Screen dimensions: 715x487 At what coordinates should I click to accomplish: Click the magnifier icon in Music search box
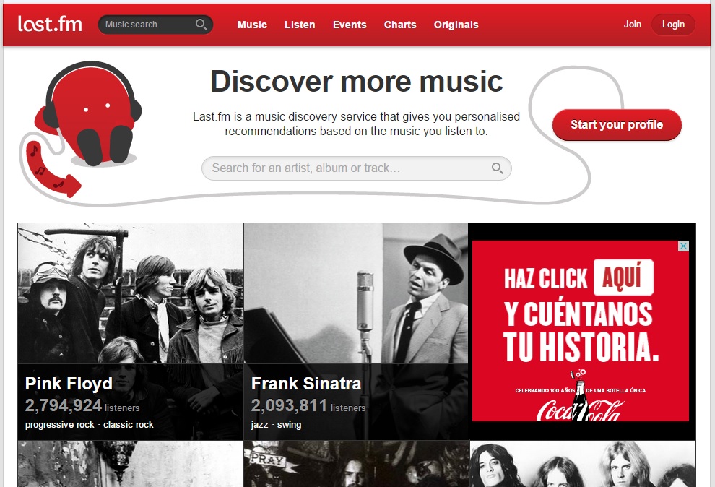tap(201, 24)
